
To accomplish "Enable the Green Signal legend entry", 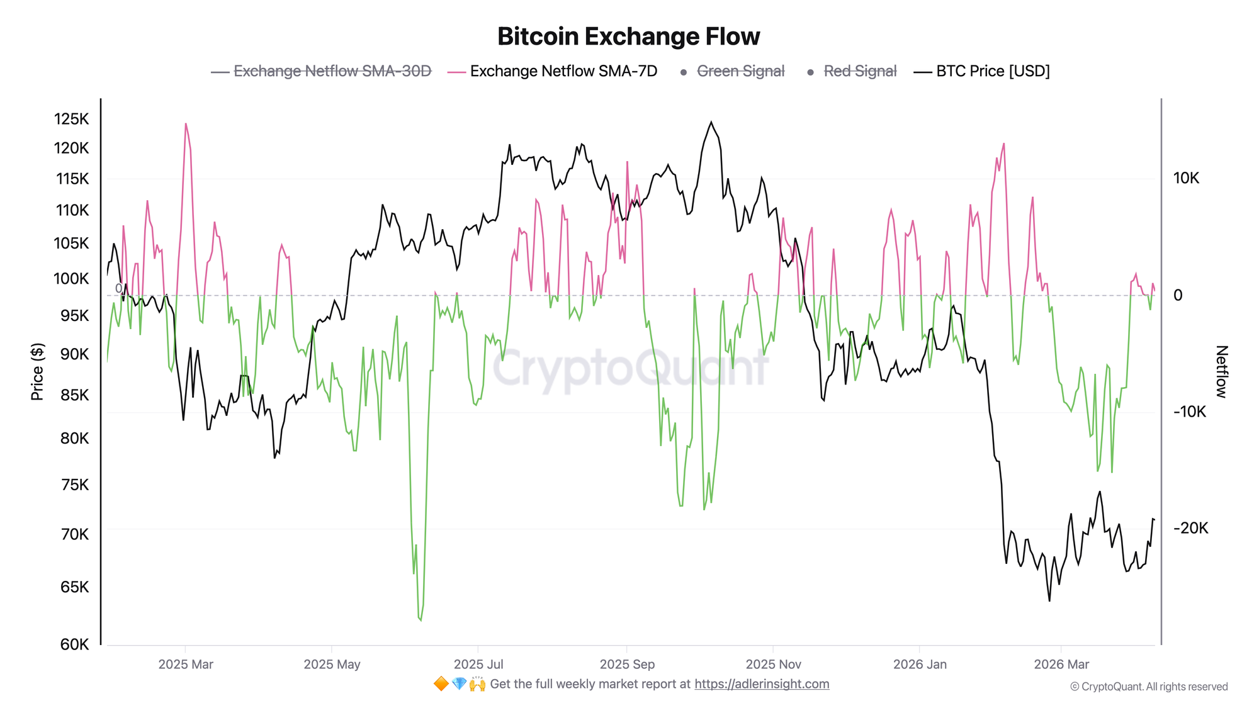I will point(741,72).
